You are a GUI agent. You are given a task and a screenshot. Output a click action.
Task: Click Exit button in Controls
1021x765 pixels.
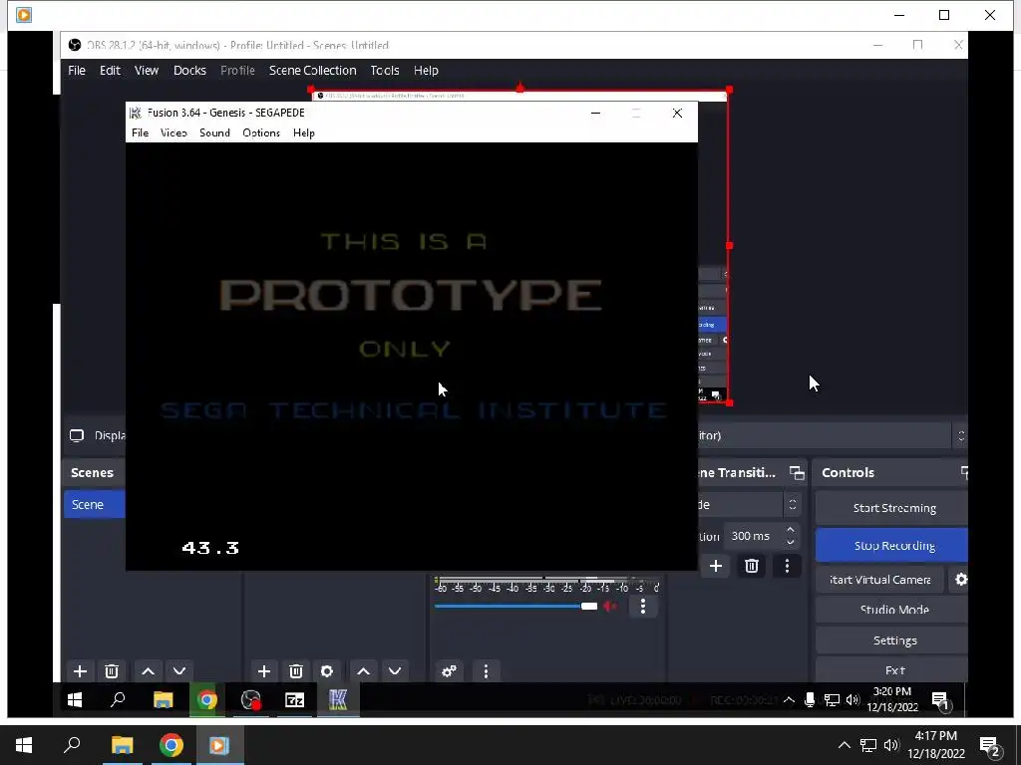click(892, 670)
